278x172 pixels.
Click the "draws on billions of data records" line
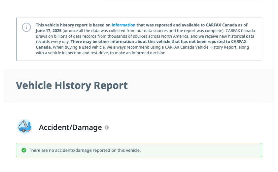(x=145, y=36)
